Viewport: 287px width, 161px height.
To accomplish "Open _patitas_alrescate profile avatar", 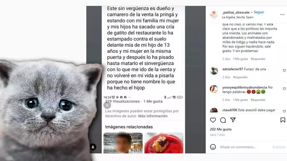I will [214, 15].
